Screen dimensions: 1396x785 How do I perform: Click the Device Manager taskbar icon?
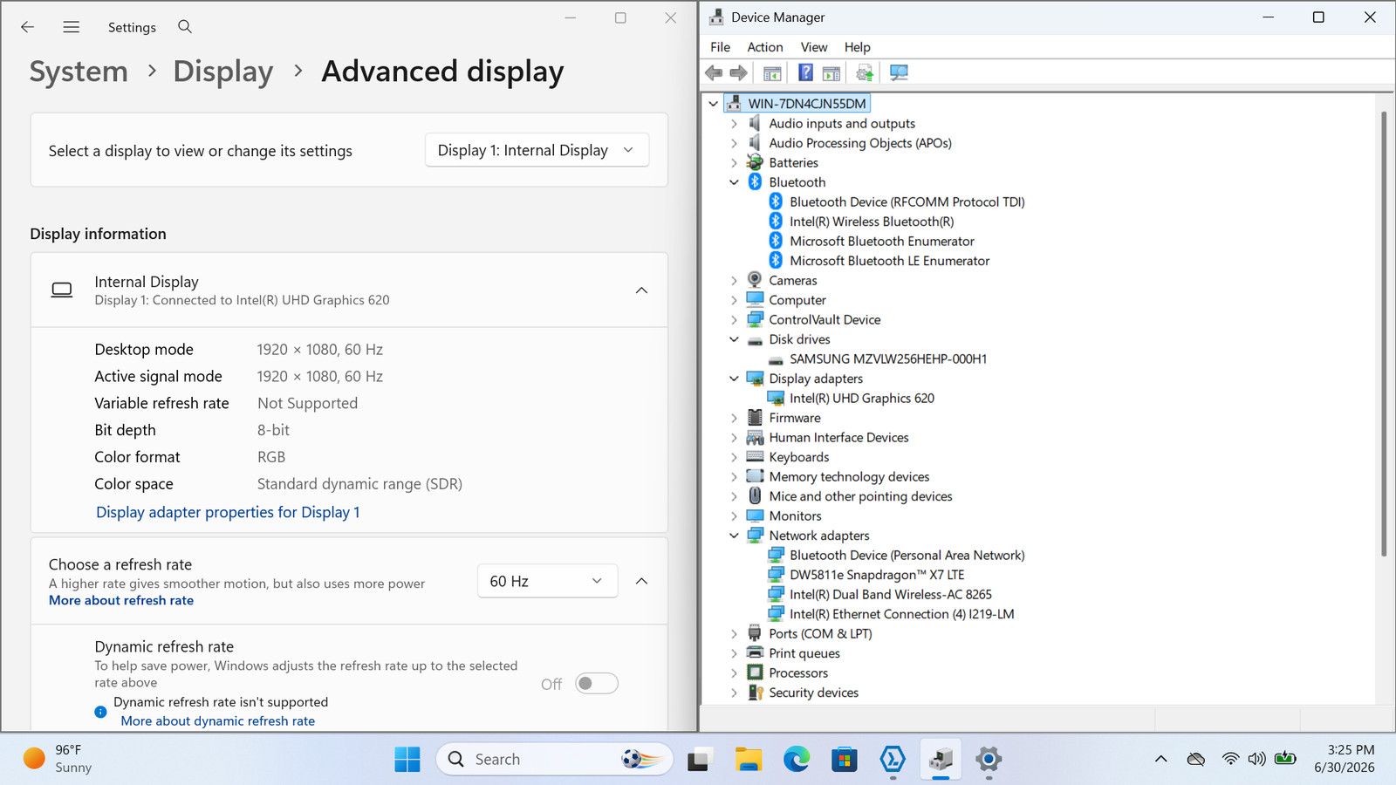coord(941,760)
